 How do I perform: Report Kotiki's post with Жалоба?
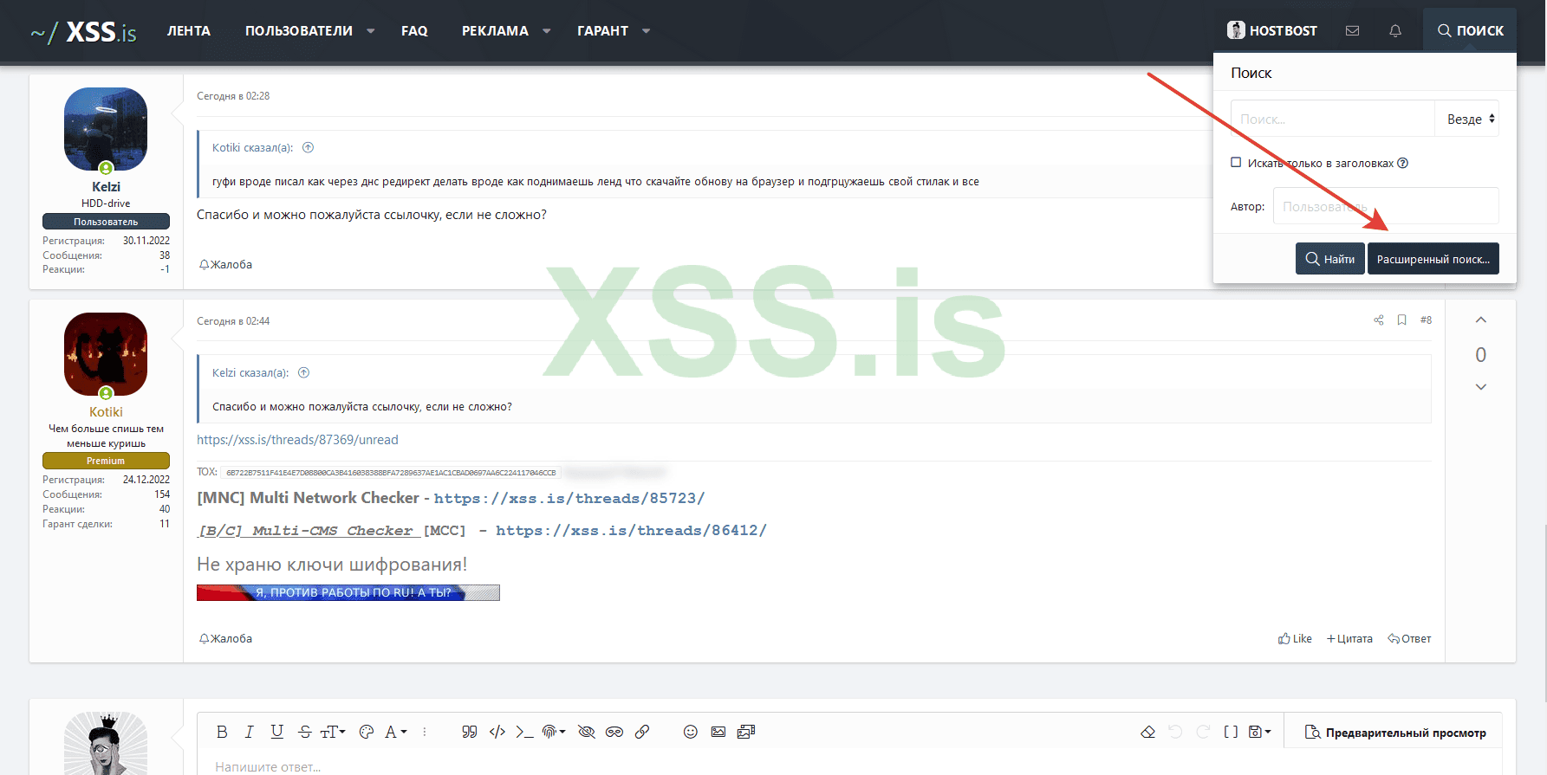pyautogui.click(x=225, y=638)
